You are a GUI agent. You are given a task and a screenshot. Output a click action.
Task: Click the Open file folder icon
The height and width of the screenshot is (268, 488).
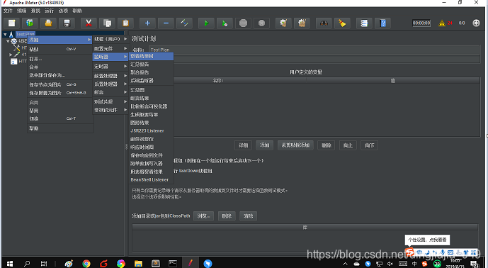coord(48,23)
